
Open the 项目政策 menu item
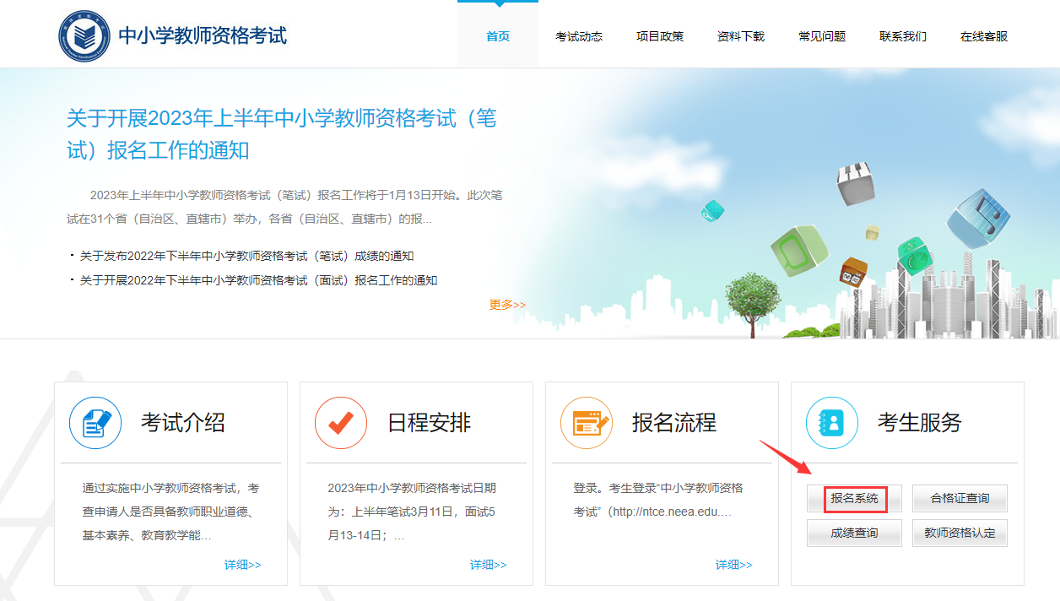(x=659, y=37)
